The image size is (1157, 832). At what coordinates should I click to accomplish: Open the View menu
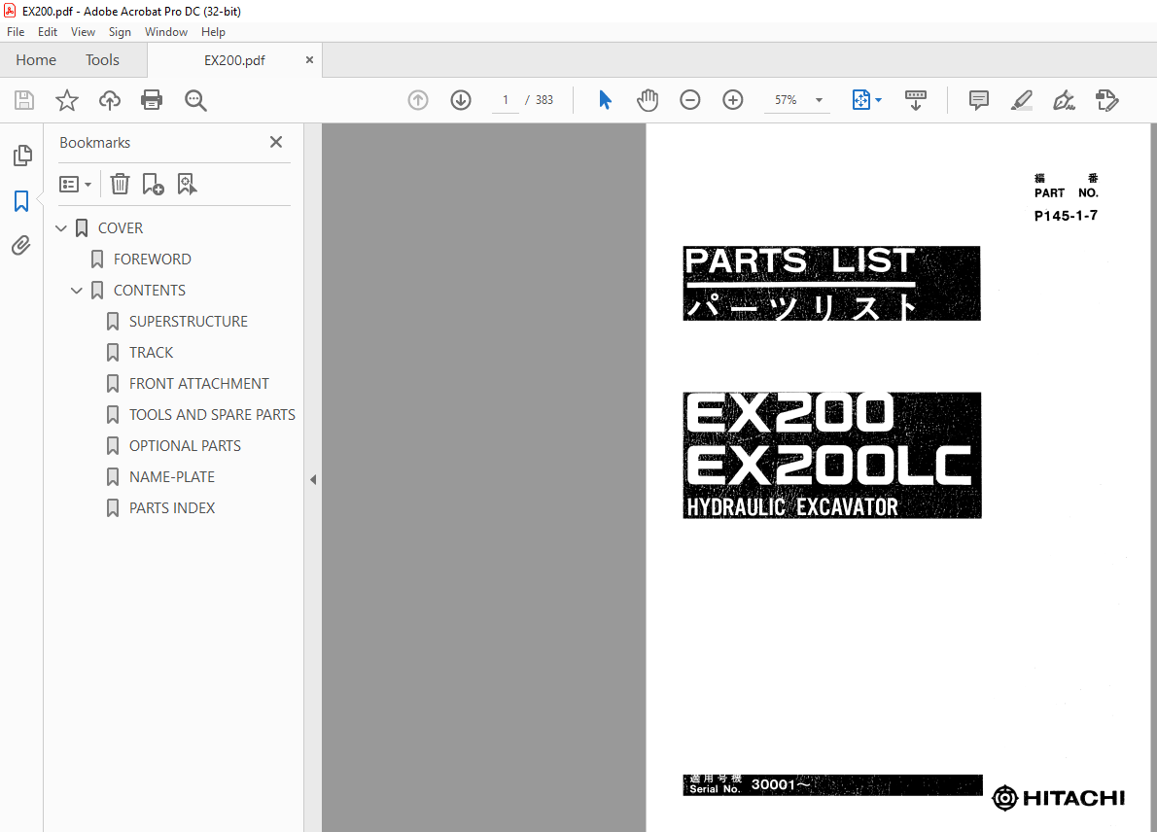[83, 32]
